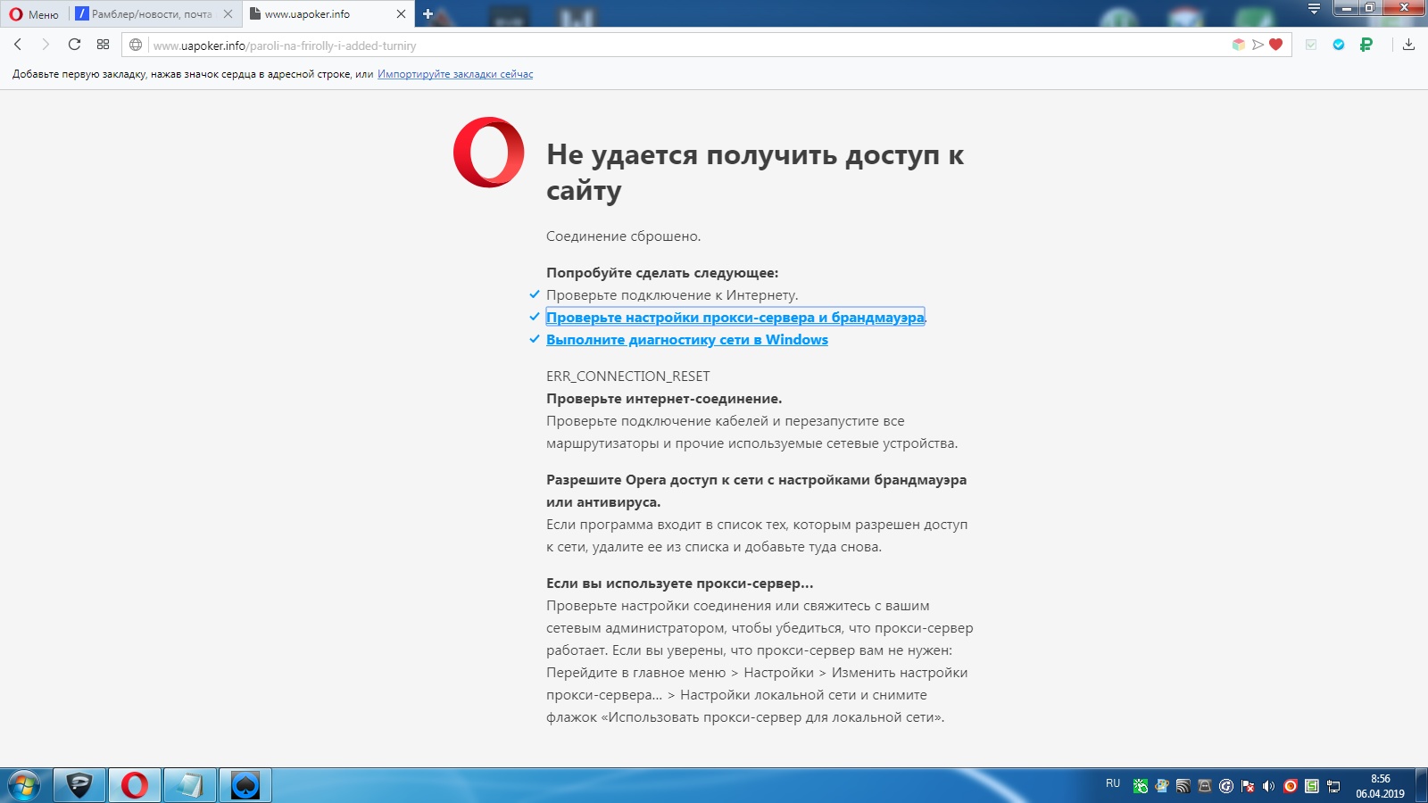Click the Opera taskbar button
The width and height of the screenshot is (1428, 803).
tap(135, 786)
